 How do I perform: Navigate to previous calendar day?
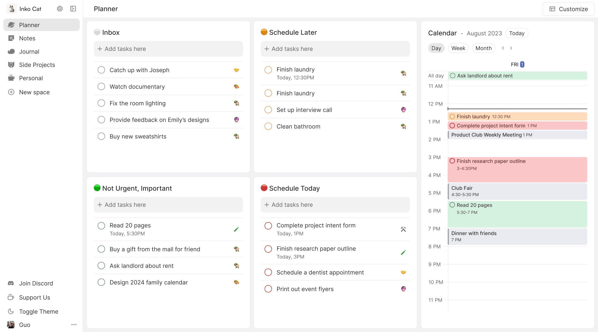pos(503,48)
